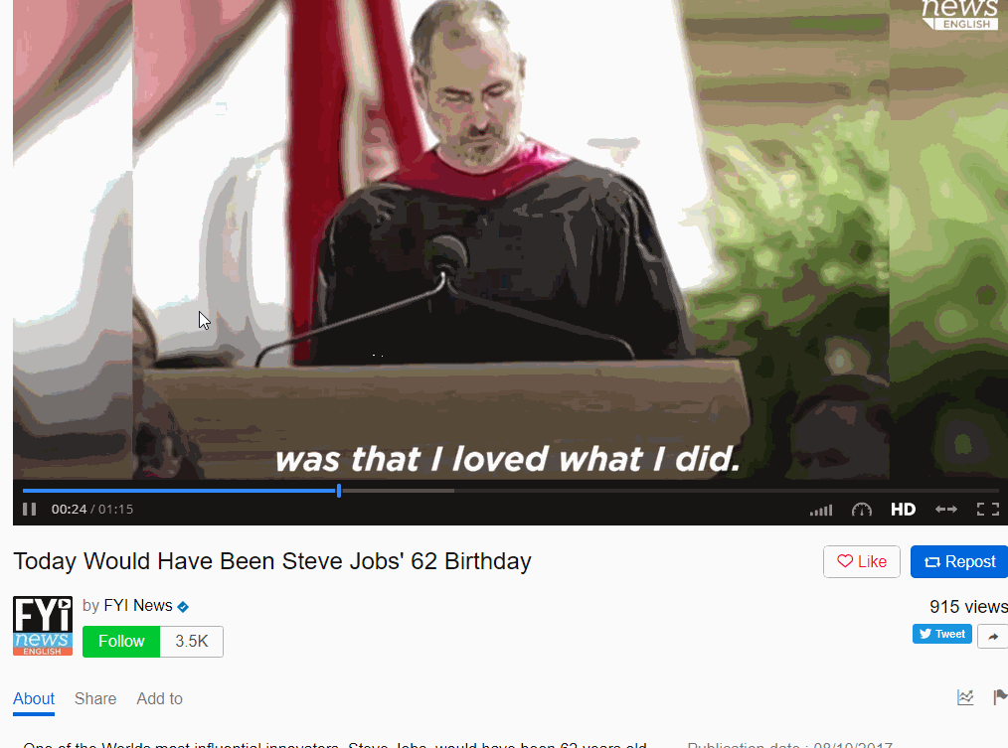
Task: Tweet this video on Twitter
Action: 941,634
